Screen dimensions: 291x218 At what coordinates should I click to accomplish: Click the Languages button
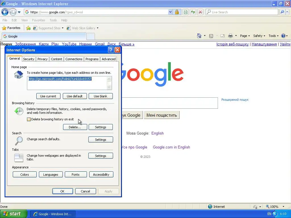tap(51, 175)
